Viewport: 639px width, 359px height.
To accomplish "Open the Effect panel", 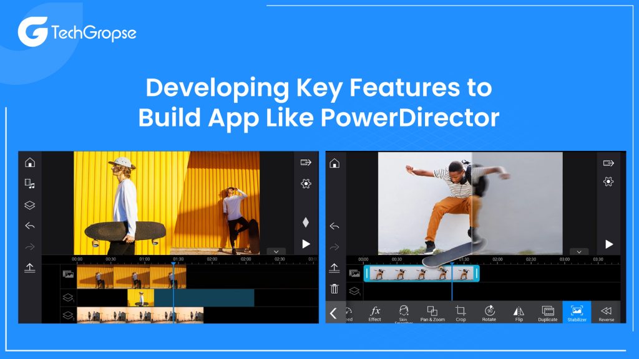I will tap(374, 312).
